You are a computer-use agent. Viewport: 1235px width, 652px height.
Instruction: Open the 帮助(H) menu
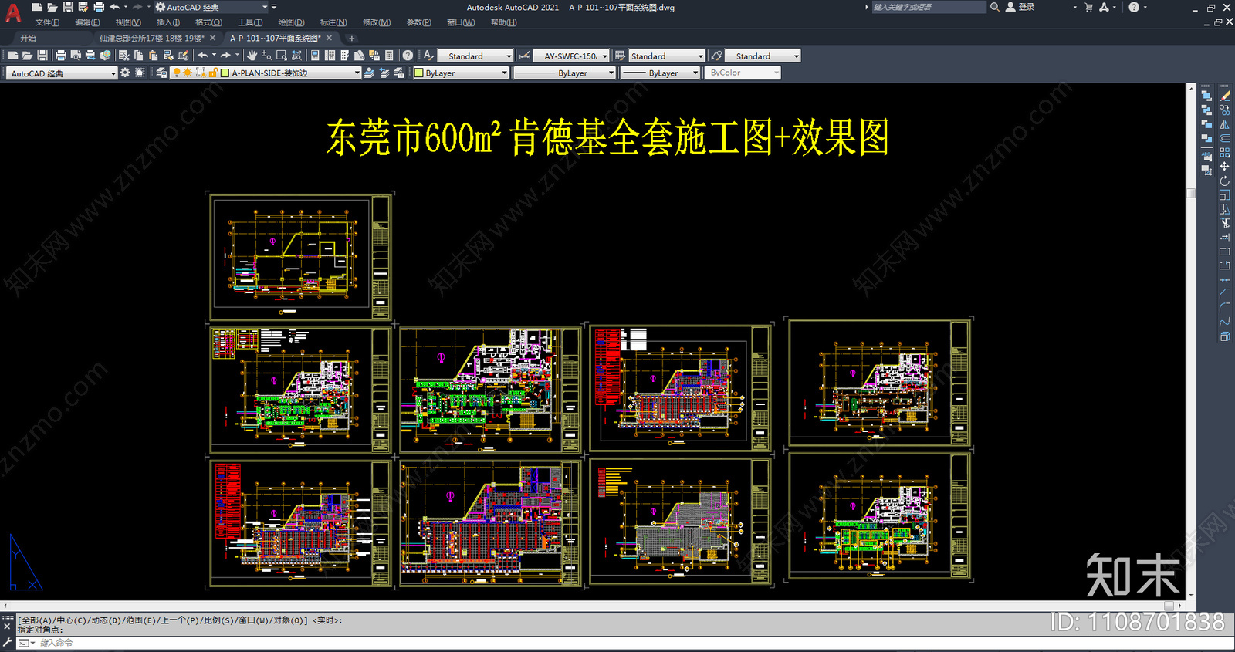(503, 22)
